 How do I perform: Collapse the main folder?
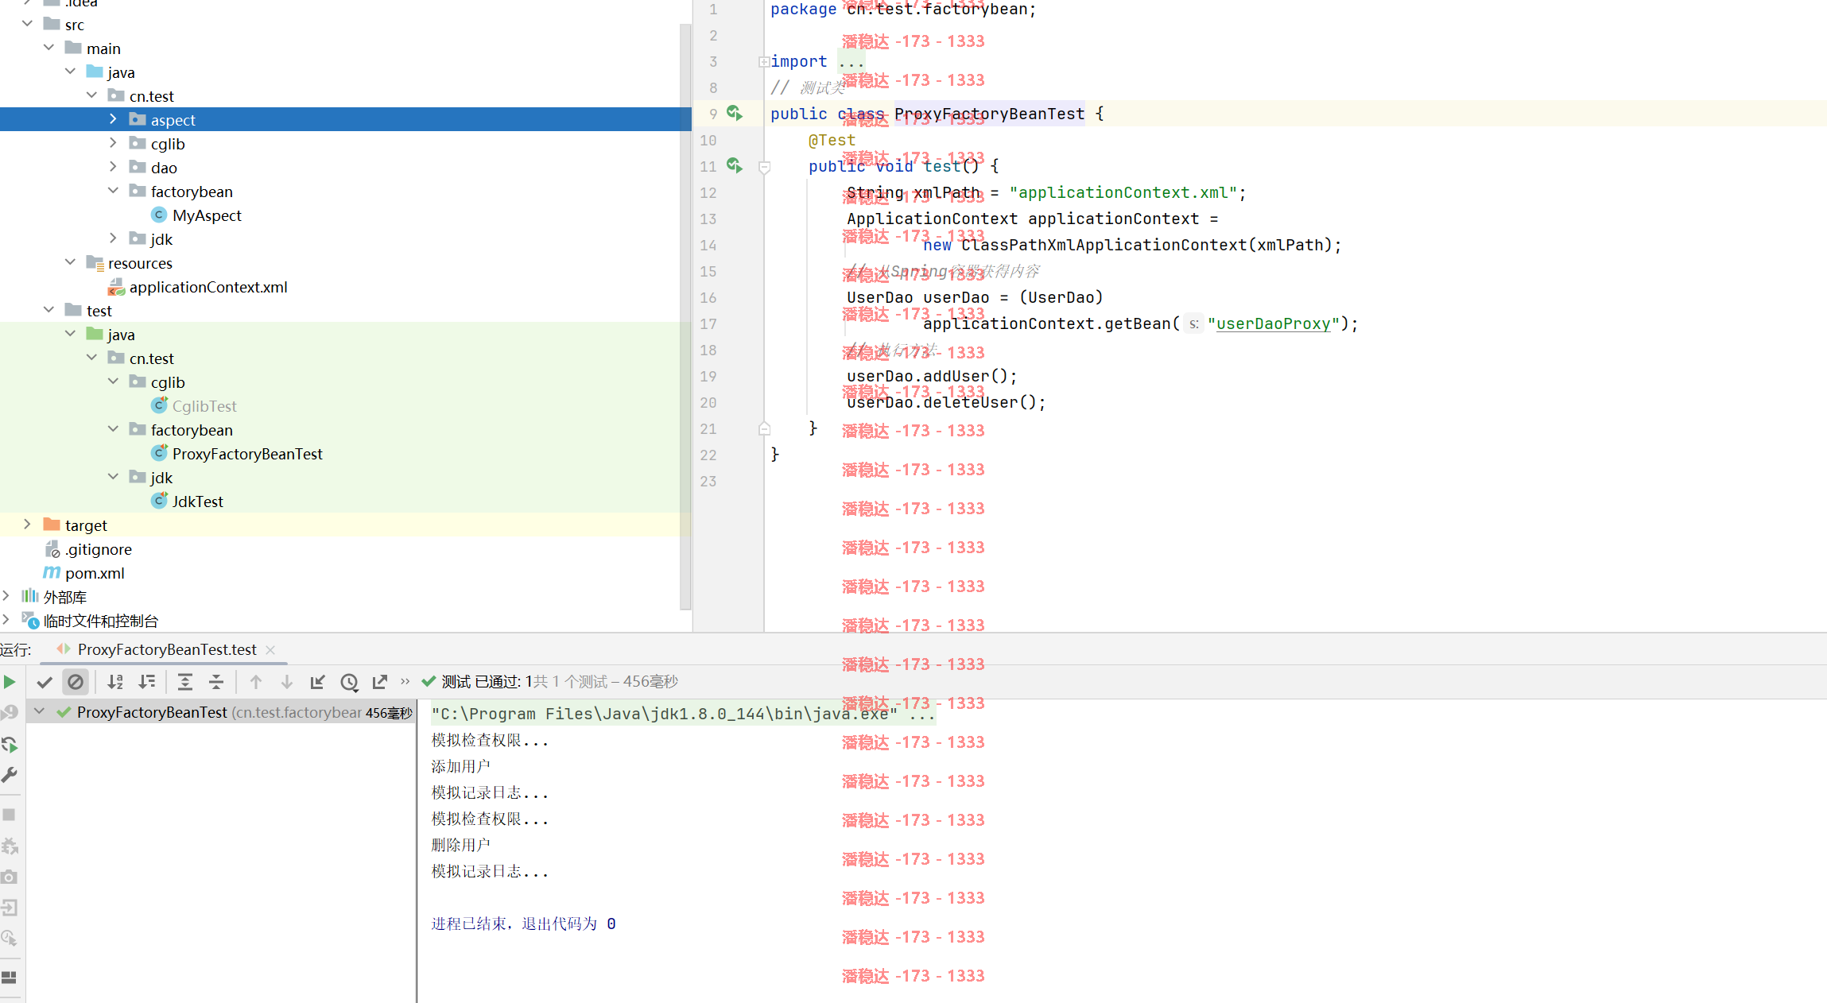(x=49, y=48)
